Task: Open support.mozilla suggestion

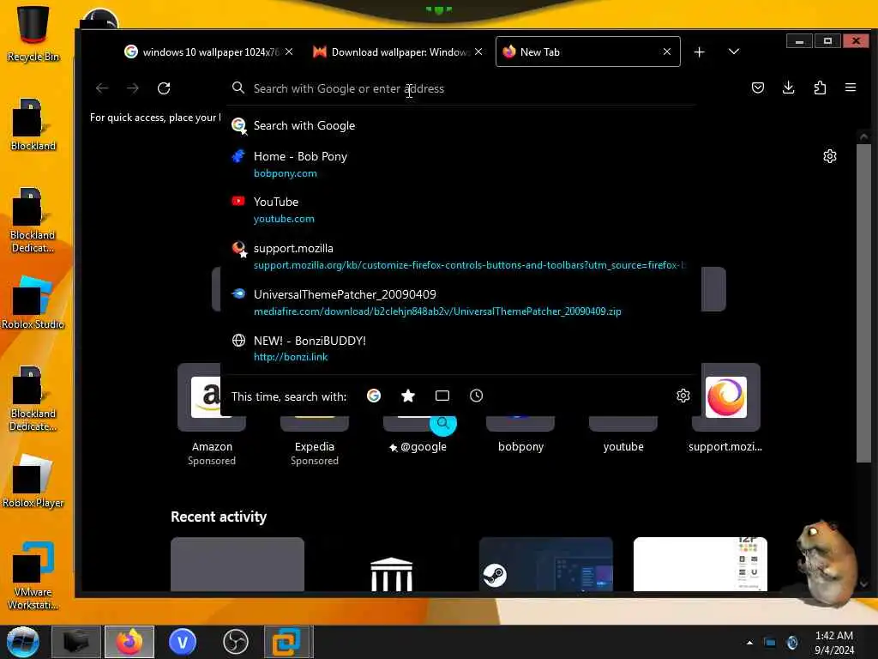Action: click(462, 256)
